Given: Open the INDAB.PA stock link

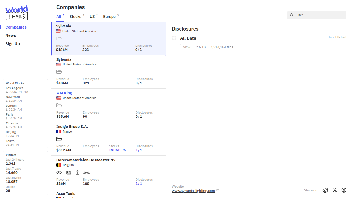Looking at the screenshot, I should pyautogui.click(x=117, y=150).
